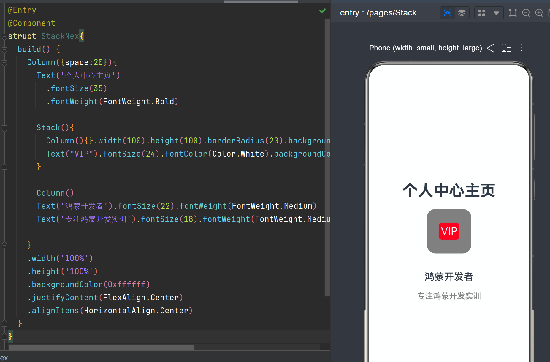Click fold end marker at Column closing brace
Viewport: 550px width, 362px height.
coord(4,245)
